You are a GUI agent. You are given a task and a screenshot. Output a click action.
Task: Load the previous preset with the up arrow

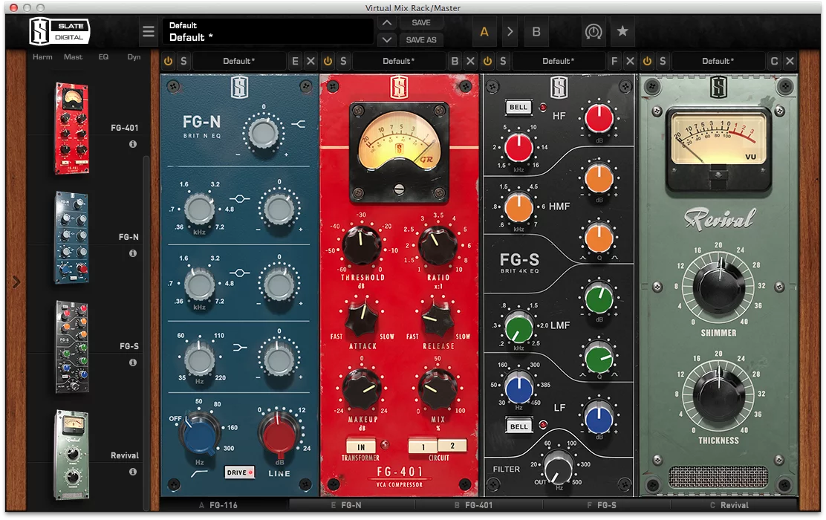(387, 22)
